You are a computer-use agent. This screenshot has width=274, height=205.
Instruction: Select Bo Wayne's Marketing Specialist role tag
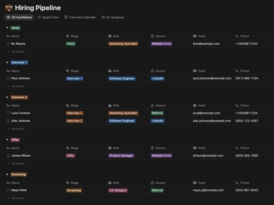click(123, 44)
